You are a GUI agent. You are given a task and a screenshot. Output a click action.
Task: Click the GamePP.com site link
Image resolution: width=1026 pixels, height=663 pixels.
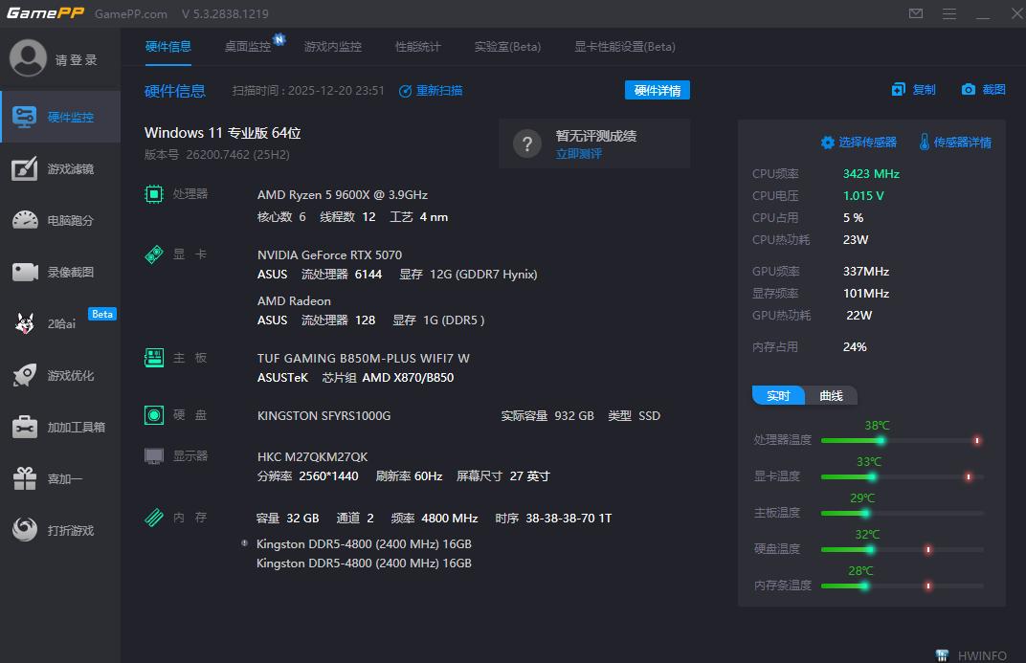pos(131,13)
